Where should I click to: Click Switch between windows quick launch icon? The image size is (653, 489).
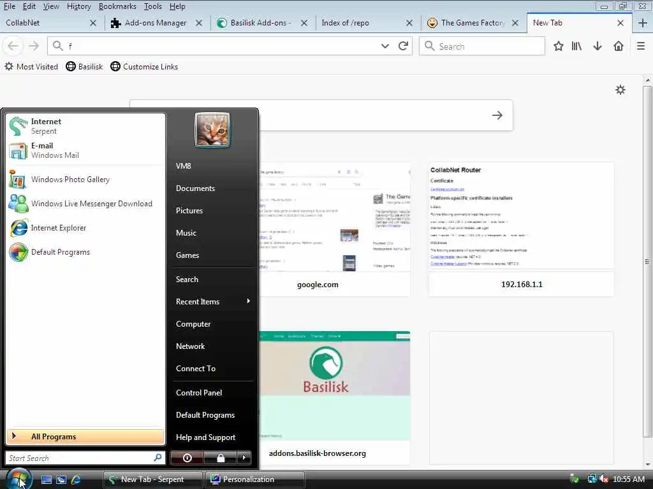tap(61, 479)
